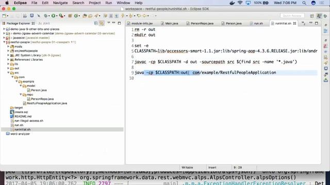Expand the demo-java-9-other-bits-and-pieces project
This screenshot has height=185, width=330.
[x=4, y=29]
